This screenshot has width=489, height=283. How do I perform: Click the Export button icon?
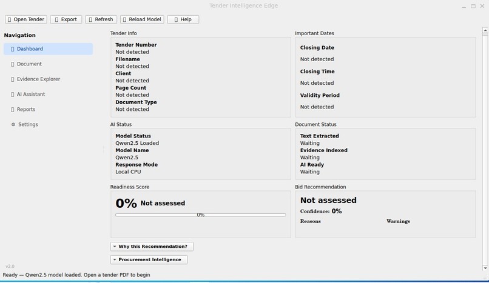pos(56,19)
